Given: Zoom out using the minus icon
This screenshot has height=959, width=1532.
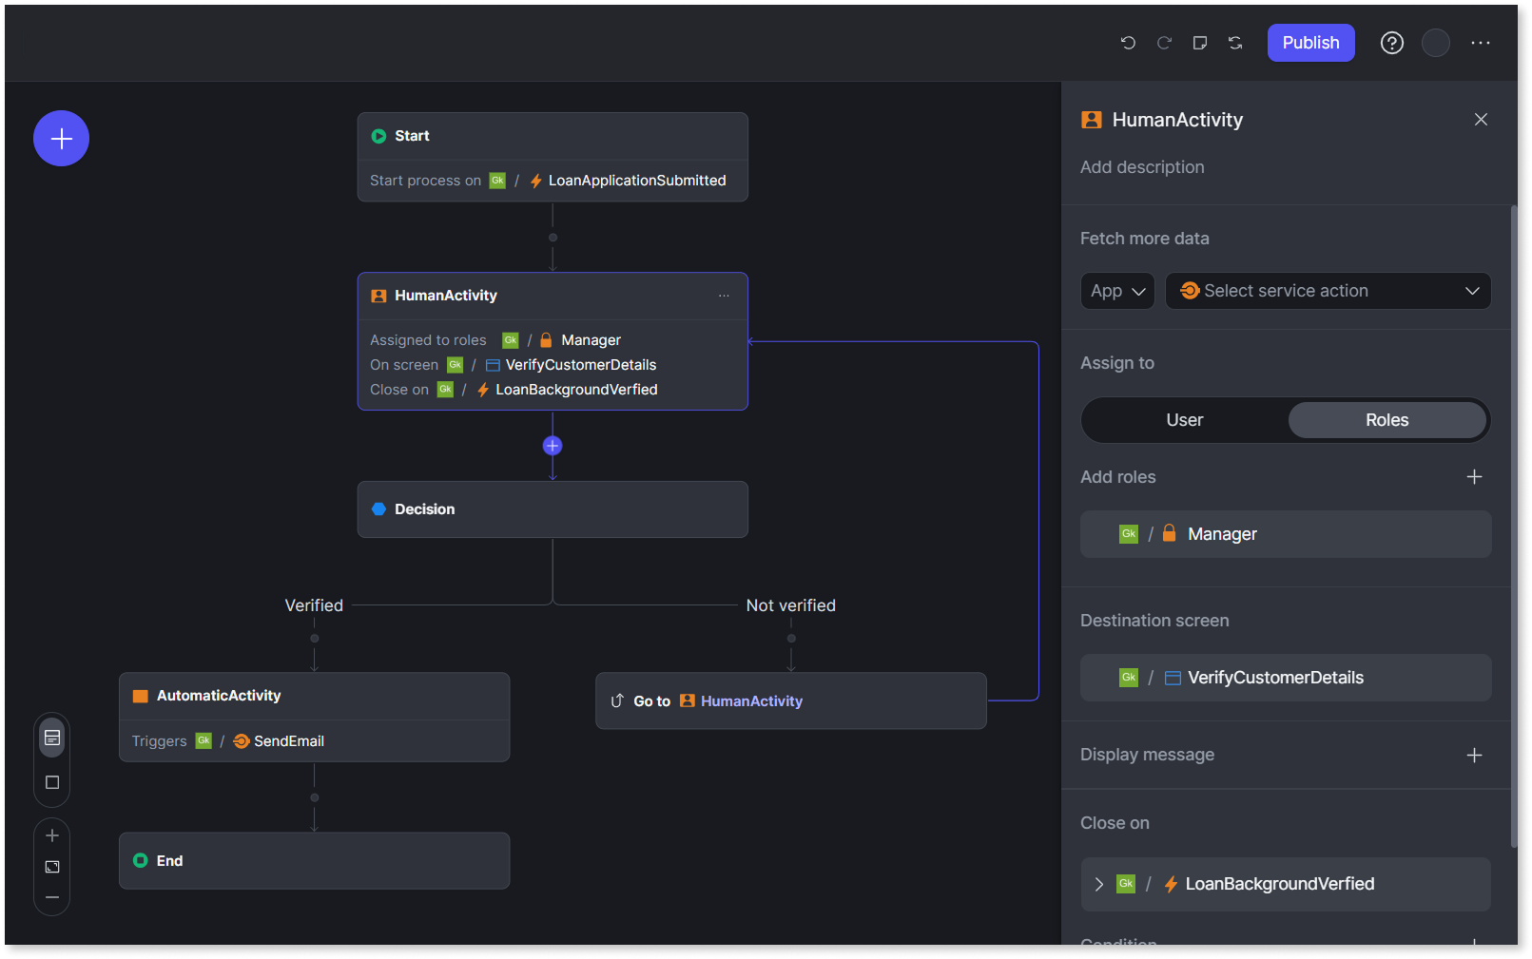Looking at the screenshot, I should [51, 896].
